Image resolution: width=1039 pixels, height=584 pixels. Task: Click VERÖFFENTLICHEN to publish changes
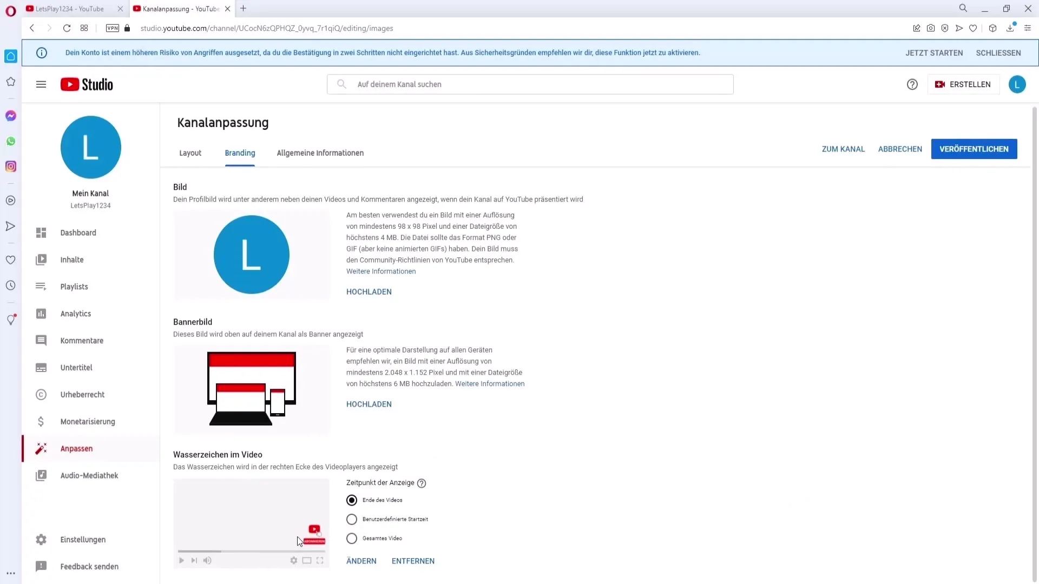tap(974, 148)
